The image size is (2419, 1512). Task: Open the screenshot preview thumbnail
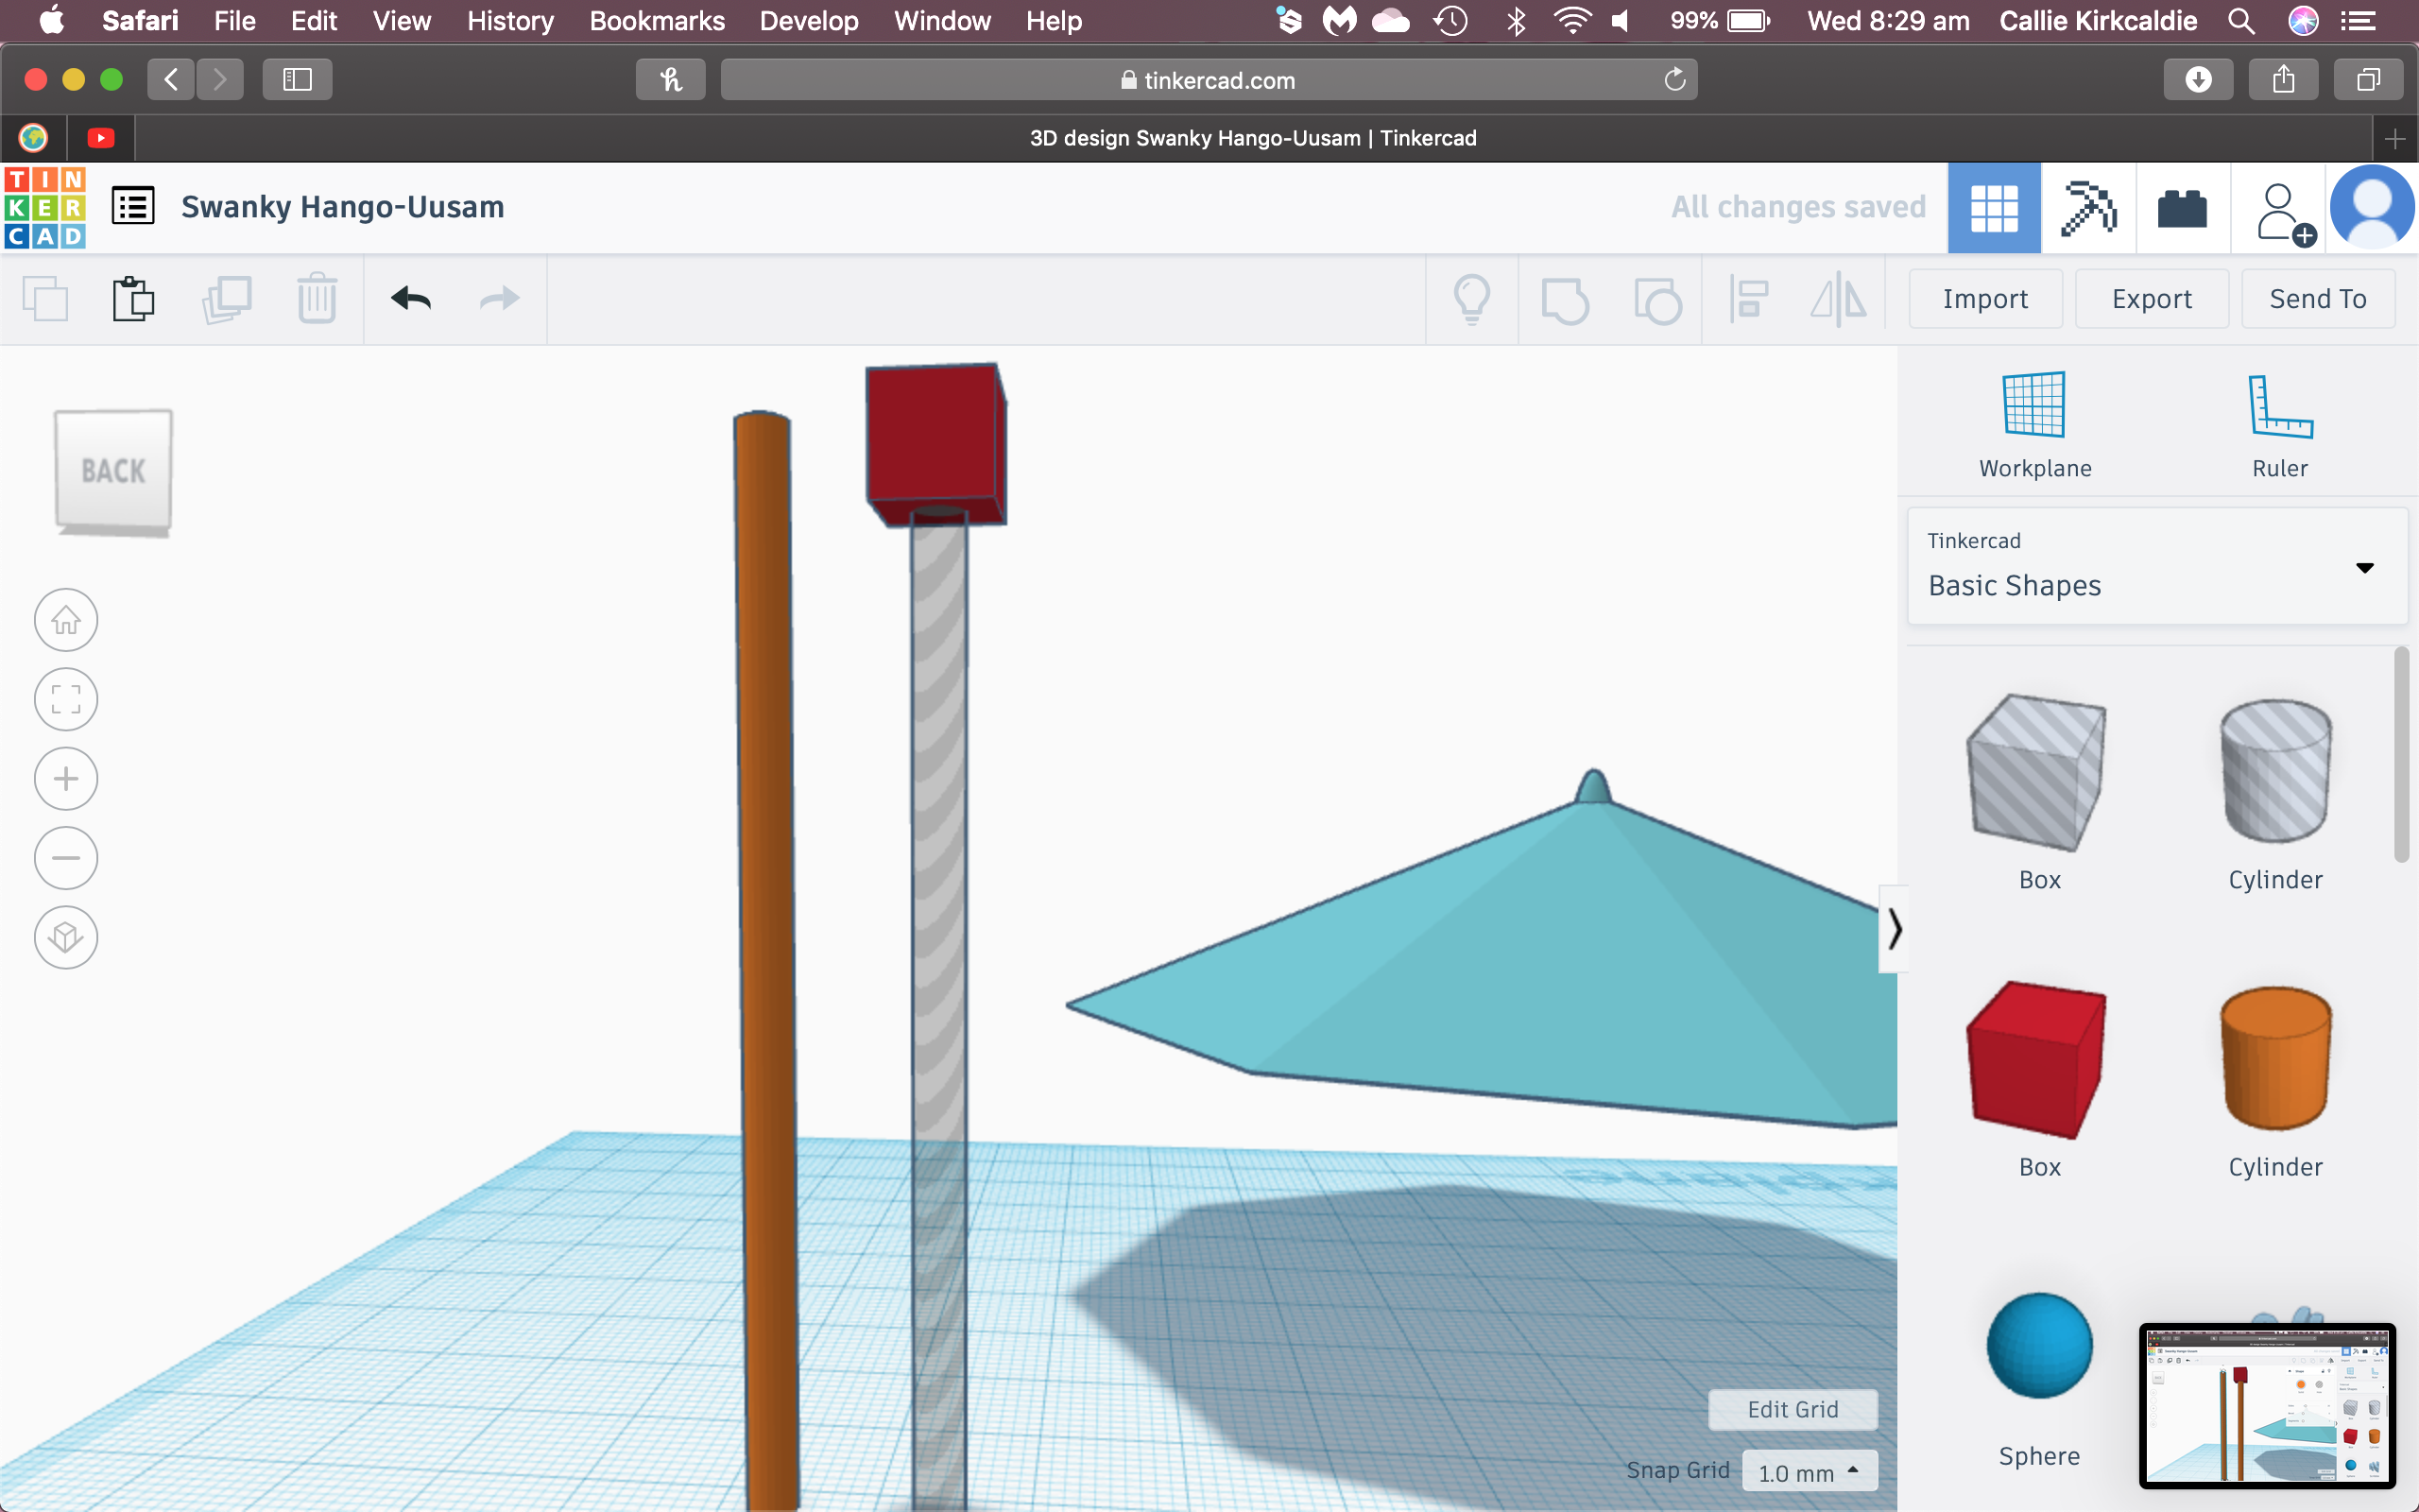click(2267, 1405)
